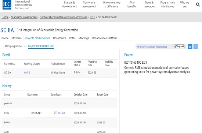Image resolution: width=202 pixels, height=134 pixels.
Task: Click Home breadcrumb link
Action: click(x=5, y=17)
